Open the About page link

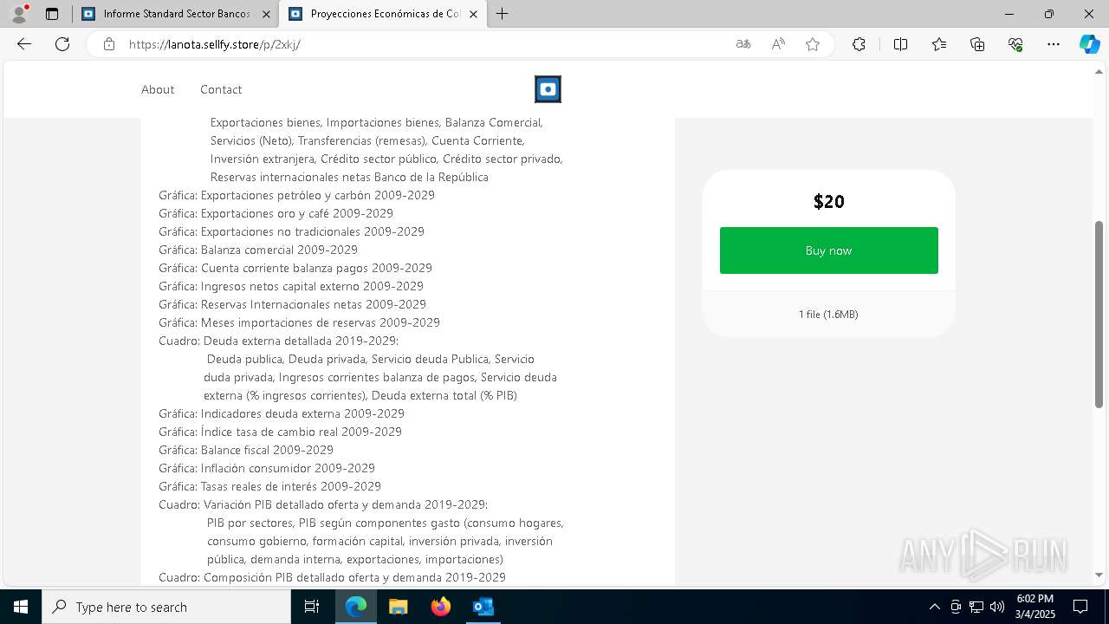click(x=158, y=89)
